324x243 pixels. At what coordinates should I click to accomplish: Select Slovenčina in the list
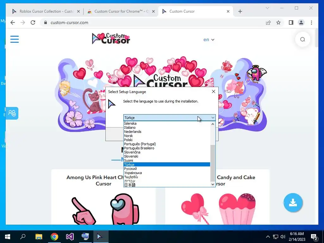pyautogui.click(x=167, y=152)
